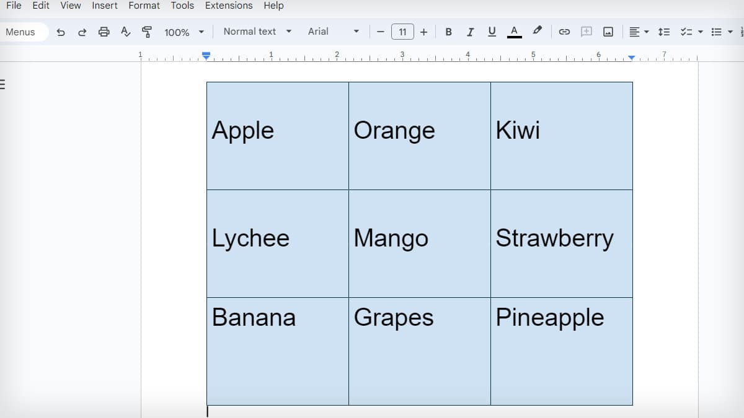Redo the last action

82,32
